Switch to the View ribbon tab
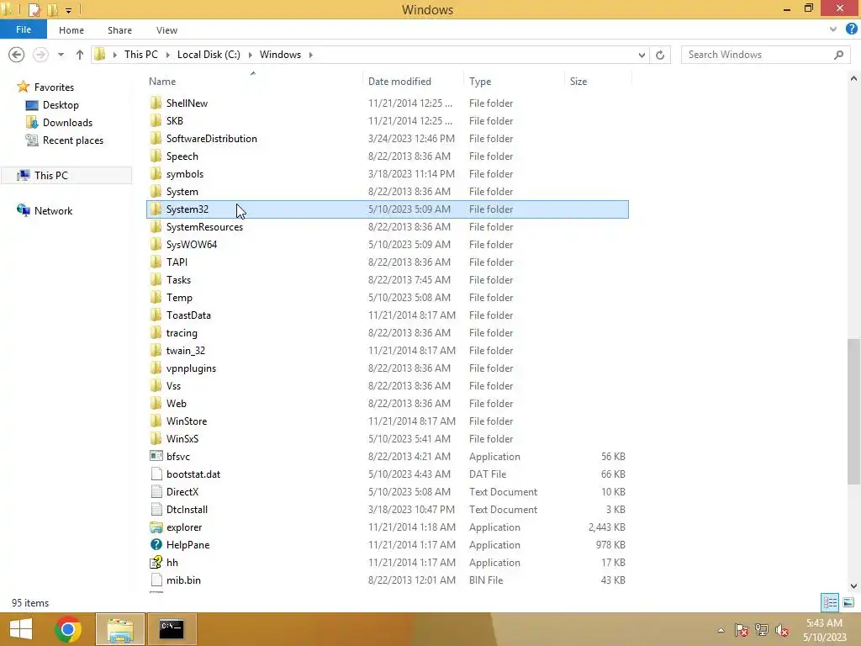The image size is (861, 646). [166, 30]
